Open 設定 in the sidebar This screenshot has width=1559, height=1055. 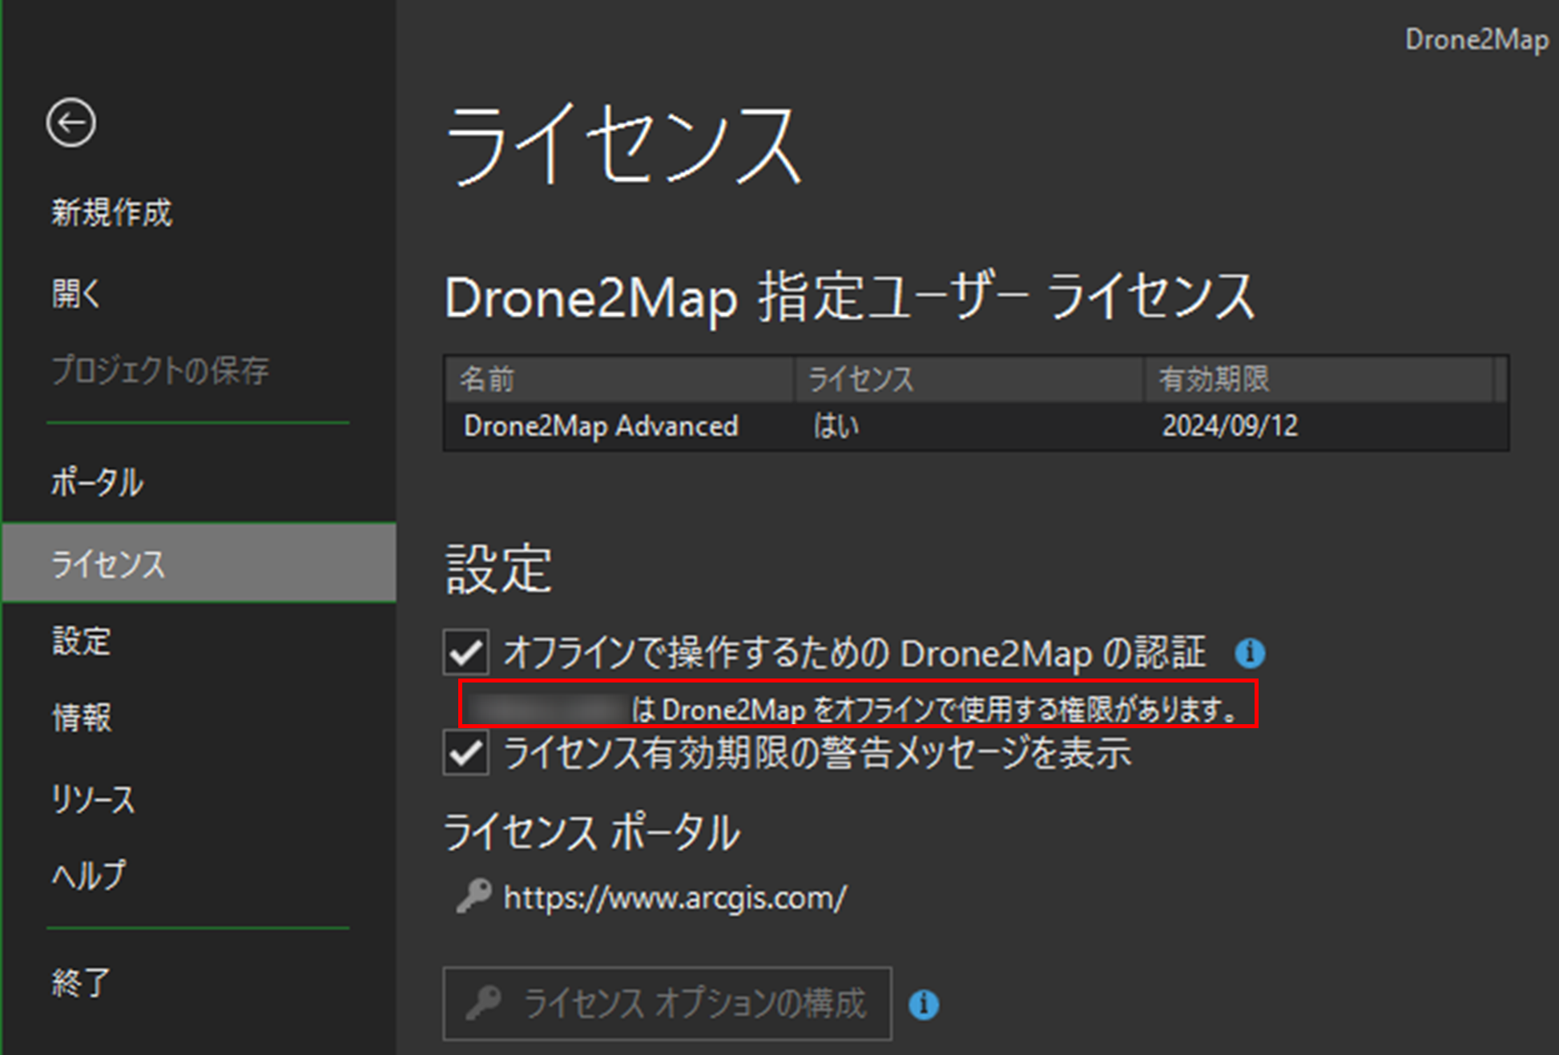81,641
